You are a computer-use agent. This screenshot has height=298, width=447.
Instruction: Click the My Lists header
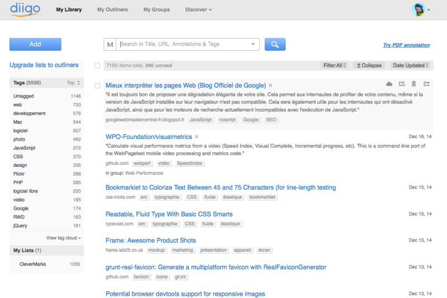pyautogui.click(x=47, y=251)
